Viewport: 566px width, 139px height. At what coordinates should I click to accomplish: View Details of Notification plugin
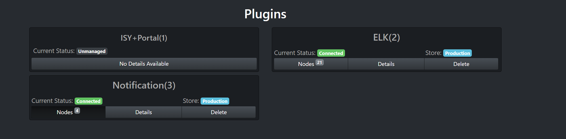point(143,112)
